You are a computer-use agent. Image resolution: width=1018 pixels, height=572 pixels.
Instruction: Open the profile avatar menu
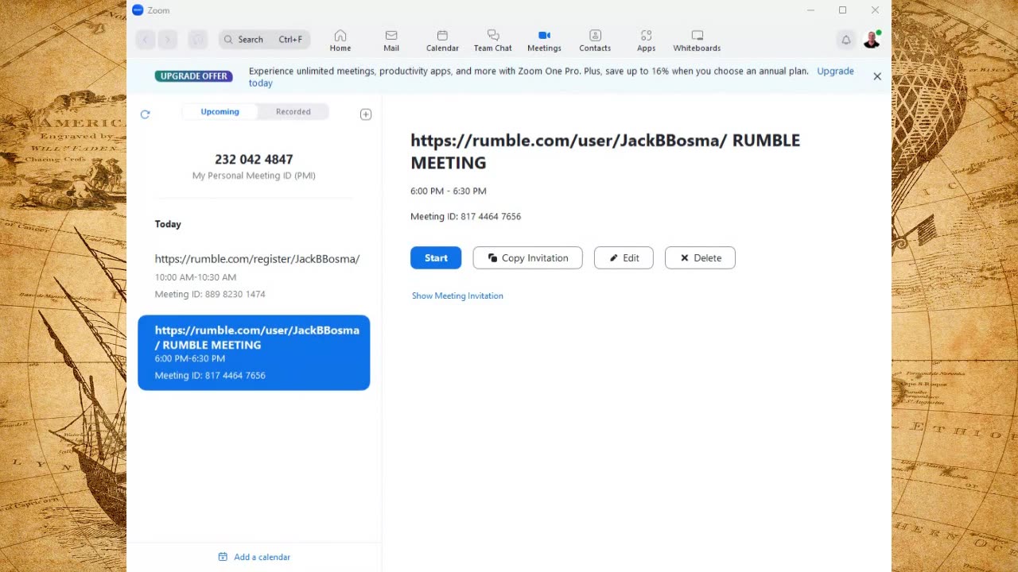[872, 40]
